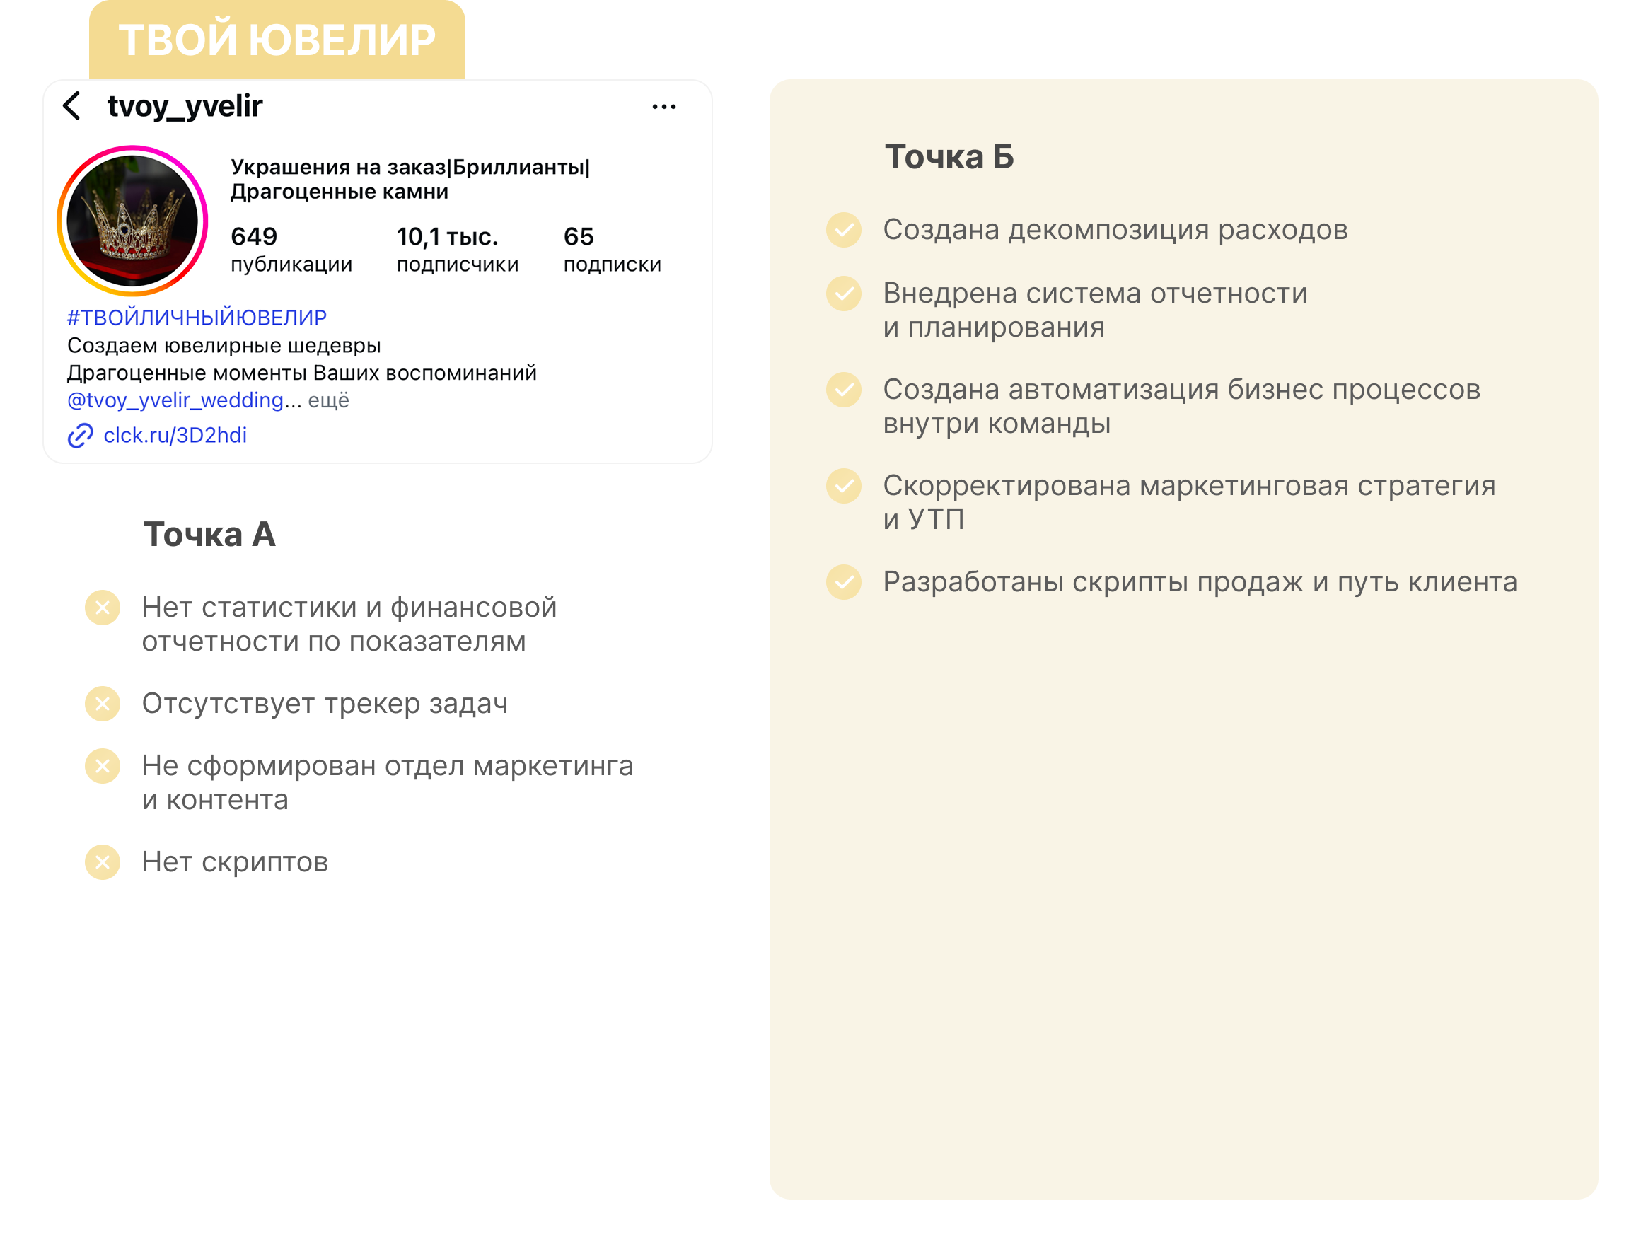
Task: Click checkmark beside Внедрена система отчетности
Action: point(844,294)
